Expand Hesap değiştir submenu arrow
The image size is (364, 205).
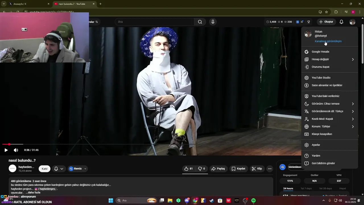tap(353, 59)
